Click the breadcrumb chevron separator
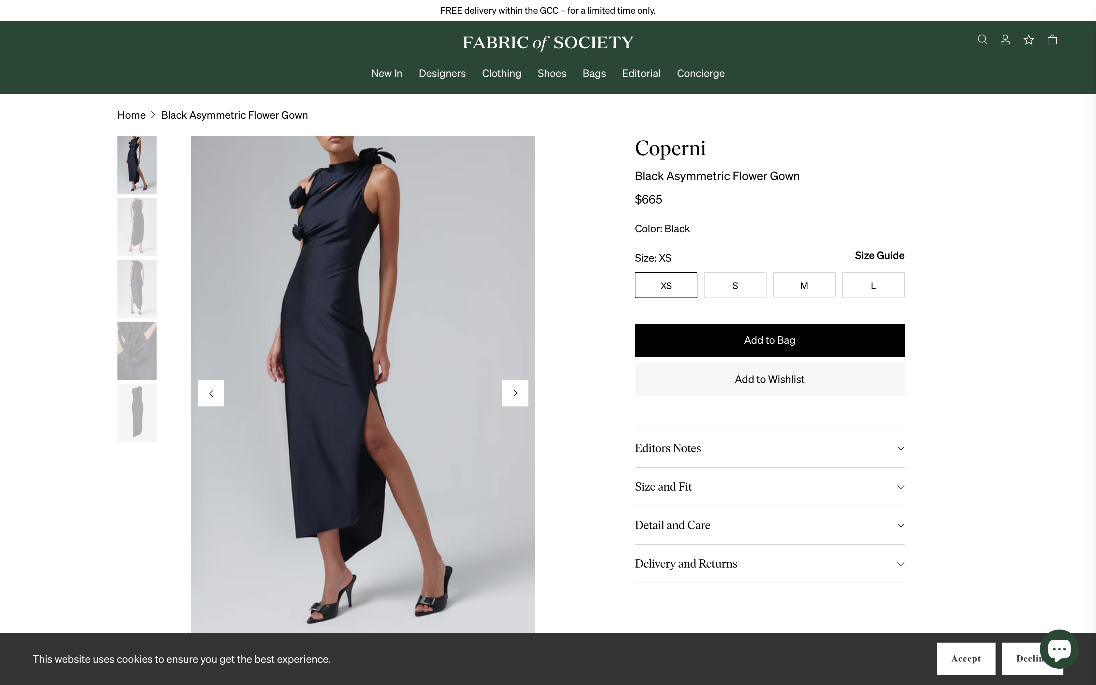 pos(153,115)
